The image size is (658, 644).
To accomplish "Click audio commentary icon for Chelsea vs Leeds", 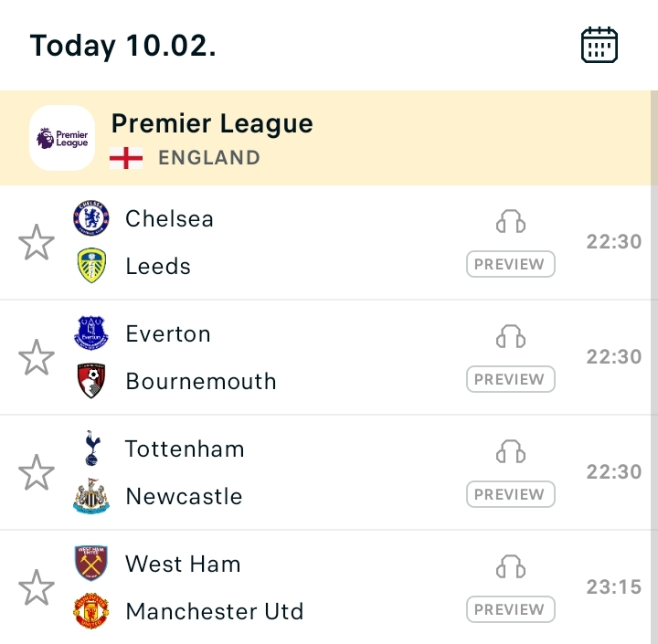I will [511, 222].
